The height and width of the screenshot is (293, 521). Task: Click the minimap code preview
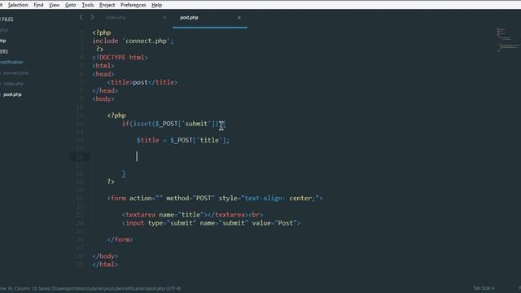[x=508, y=40]
